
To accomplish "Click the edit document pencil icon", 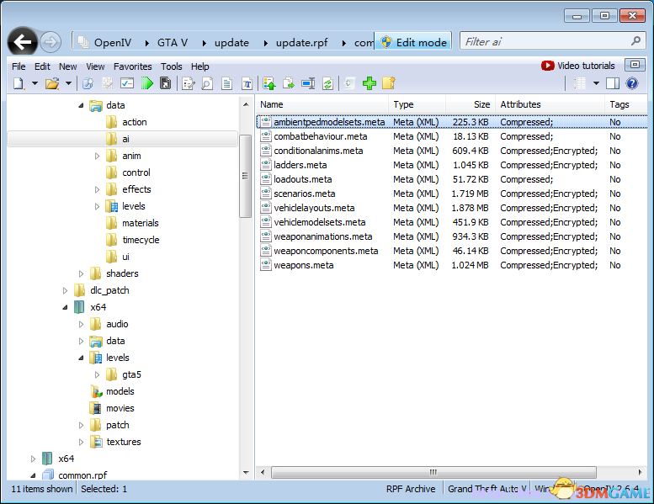I will click(x=189, y=83).
